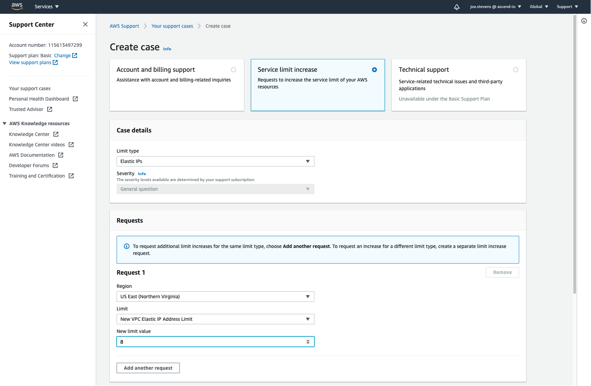591x386 pixels.
Task: Open Personal Health Dashboard external link icon
Action: click(75, 99)
